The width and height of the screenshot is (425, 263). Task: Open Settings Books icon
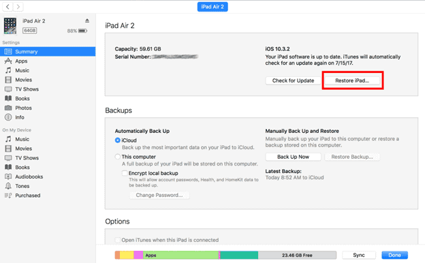pyautogui.click(x=8, y=98)
